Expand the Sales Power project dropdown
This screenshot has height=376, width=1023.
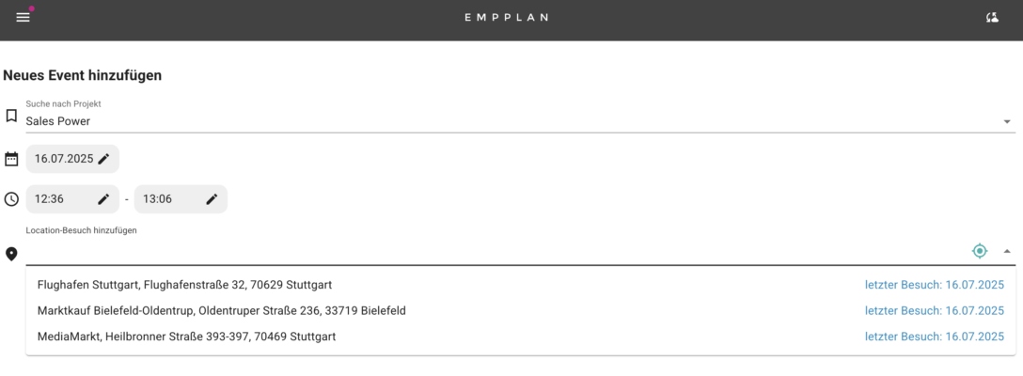point(1007,121)
